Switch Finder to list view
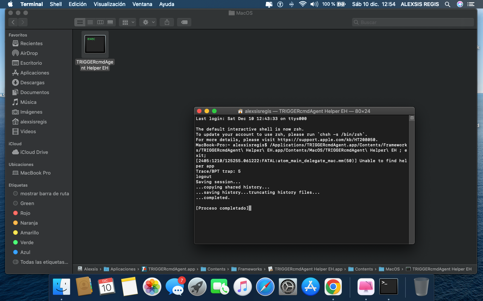Image resolution: width=483 pixels, height=301 pixels. [90, 22]
